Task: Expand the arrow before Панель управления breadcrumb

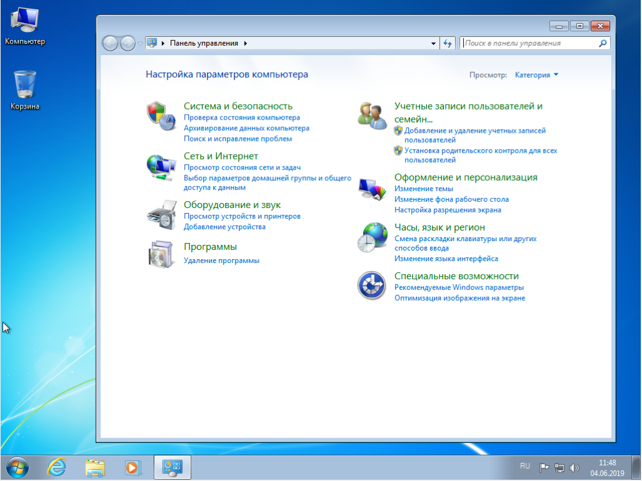Action: tap(163, 43)
